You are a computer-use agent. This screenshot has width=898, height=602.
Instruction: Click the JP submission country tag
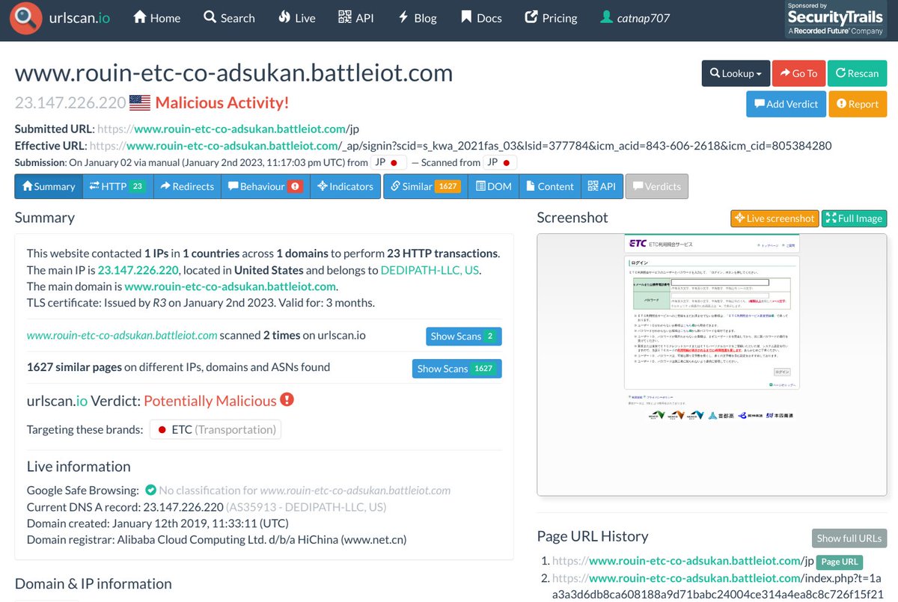point(388,162)
